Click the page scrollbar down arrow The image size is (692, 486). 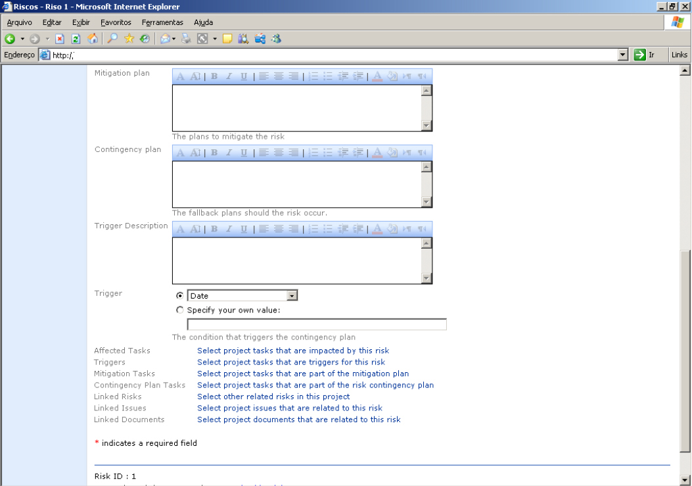click(x=685, y=480)
